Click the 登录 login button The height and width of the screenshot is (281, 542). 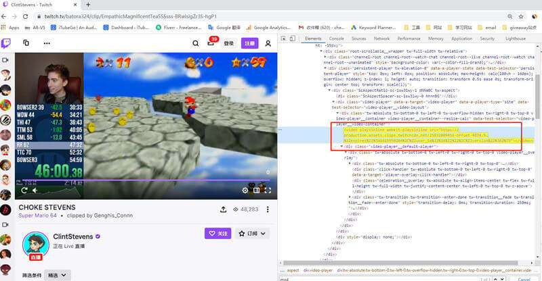click(x=229, y=43)
